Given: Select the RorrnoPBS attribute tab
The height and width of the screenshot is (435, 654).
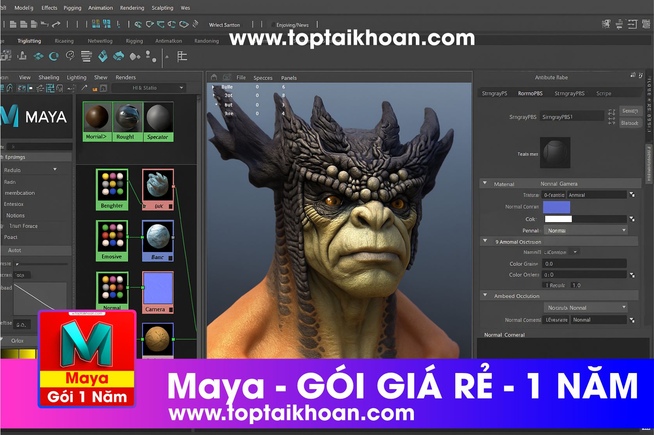Looking at the screenshot, I should (530, 94).
